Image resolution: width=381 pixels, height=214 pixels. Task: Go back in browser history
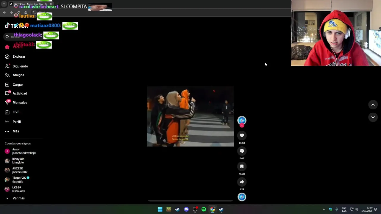point(4,12)
